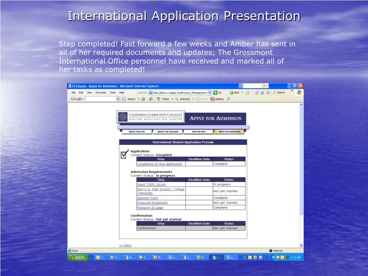The image size is (368, 276).
Task: Click the red Stop page-loading icon
Action: pos(257,93)
